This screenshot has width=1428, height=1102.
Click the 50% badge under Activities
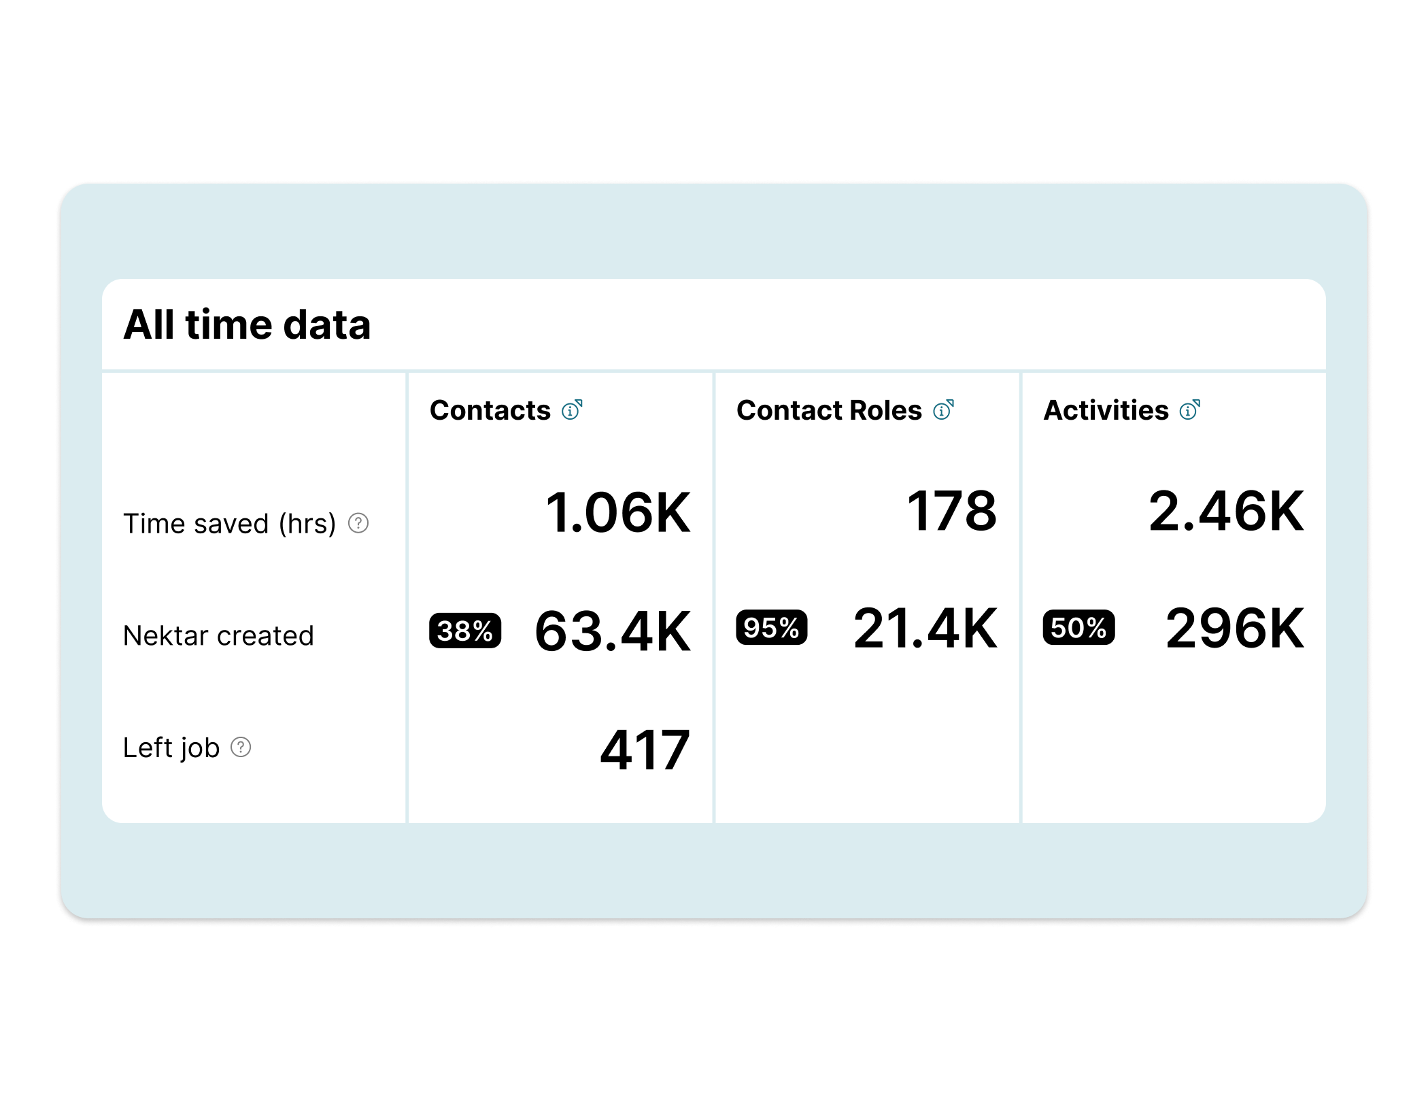(1078, 627)
